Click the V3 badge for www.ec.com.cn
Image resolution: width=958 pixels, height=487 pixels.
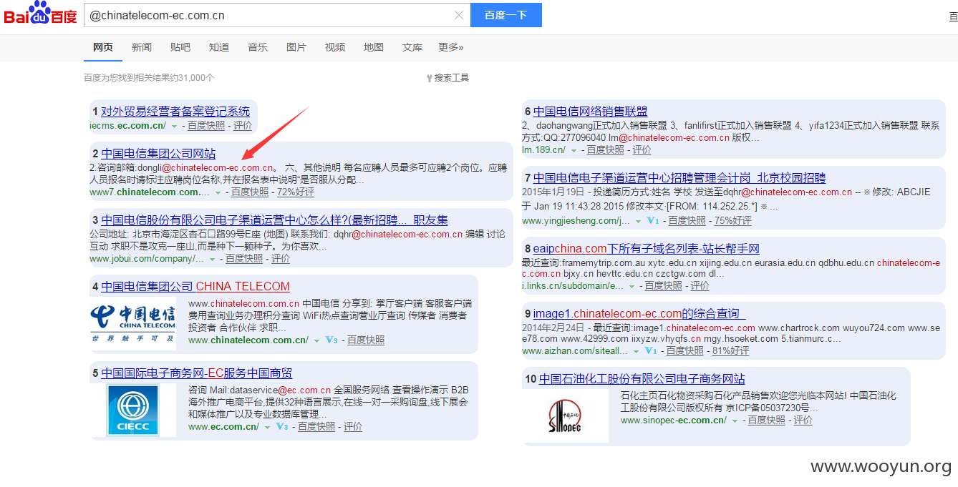pyautogui.click(x=281, y=426)
